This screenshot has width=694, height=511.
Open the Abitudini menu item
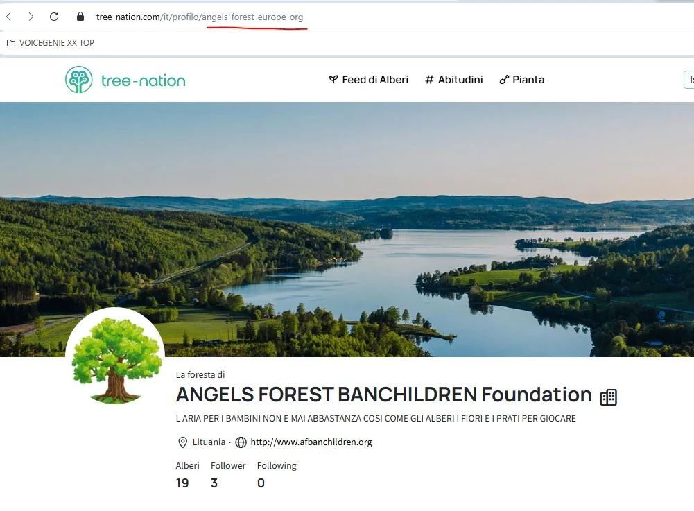[x=454, y=80]
